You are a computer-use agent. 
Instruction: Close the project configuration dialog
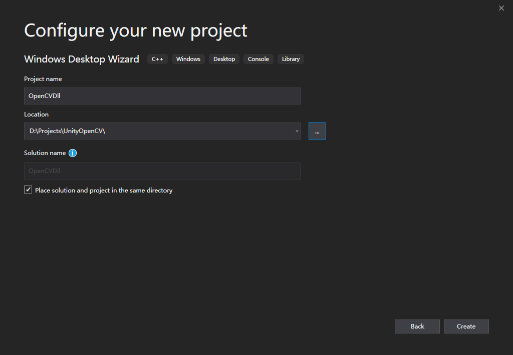501,8
